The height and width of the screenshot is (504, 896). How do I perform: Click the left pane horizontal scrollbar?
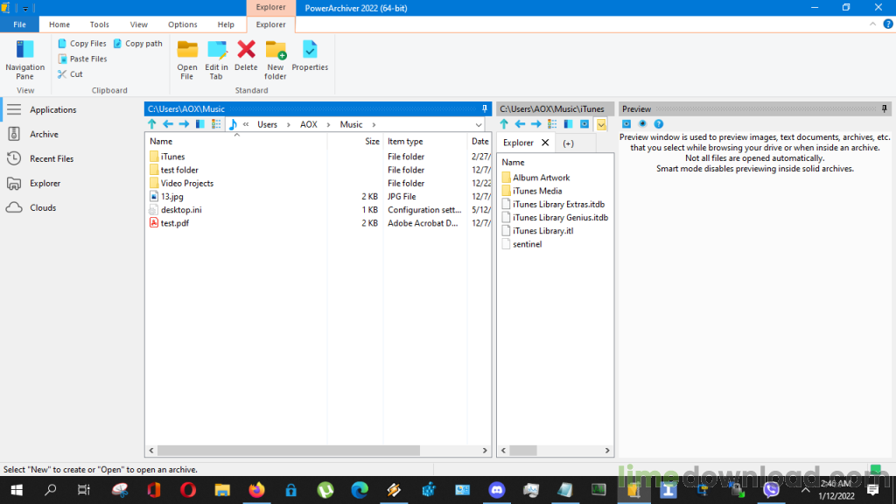(x=315, y=451)
